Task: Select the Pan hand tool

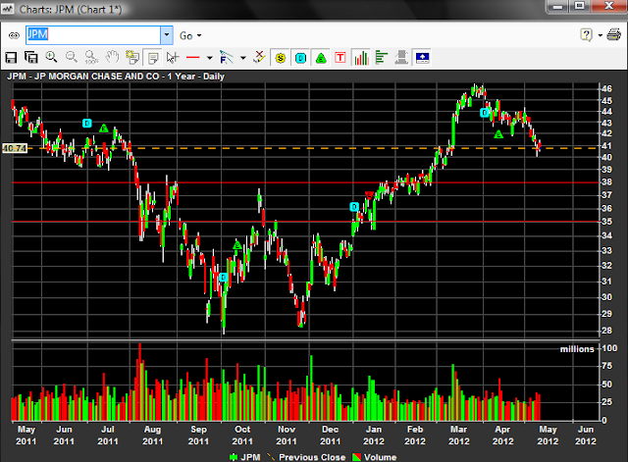Action: point(112,57)
